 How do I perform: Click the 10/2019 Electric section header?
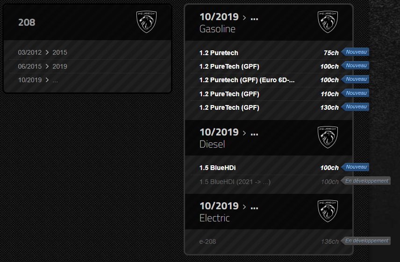point(269,212)
